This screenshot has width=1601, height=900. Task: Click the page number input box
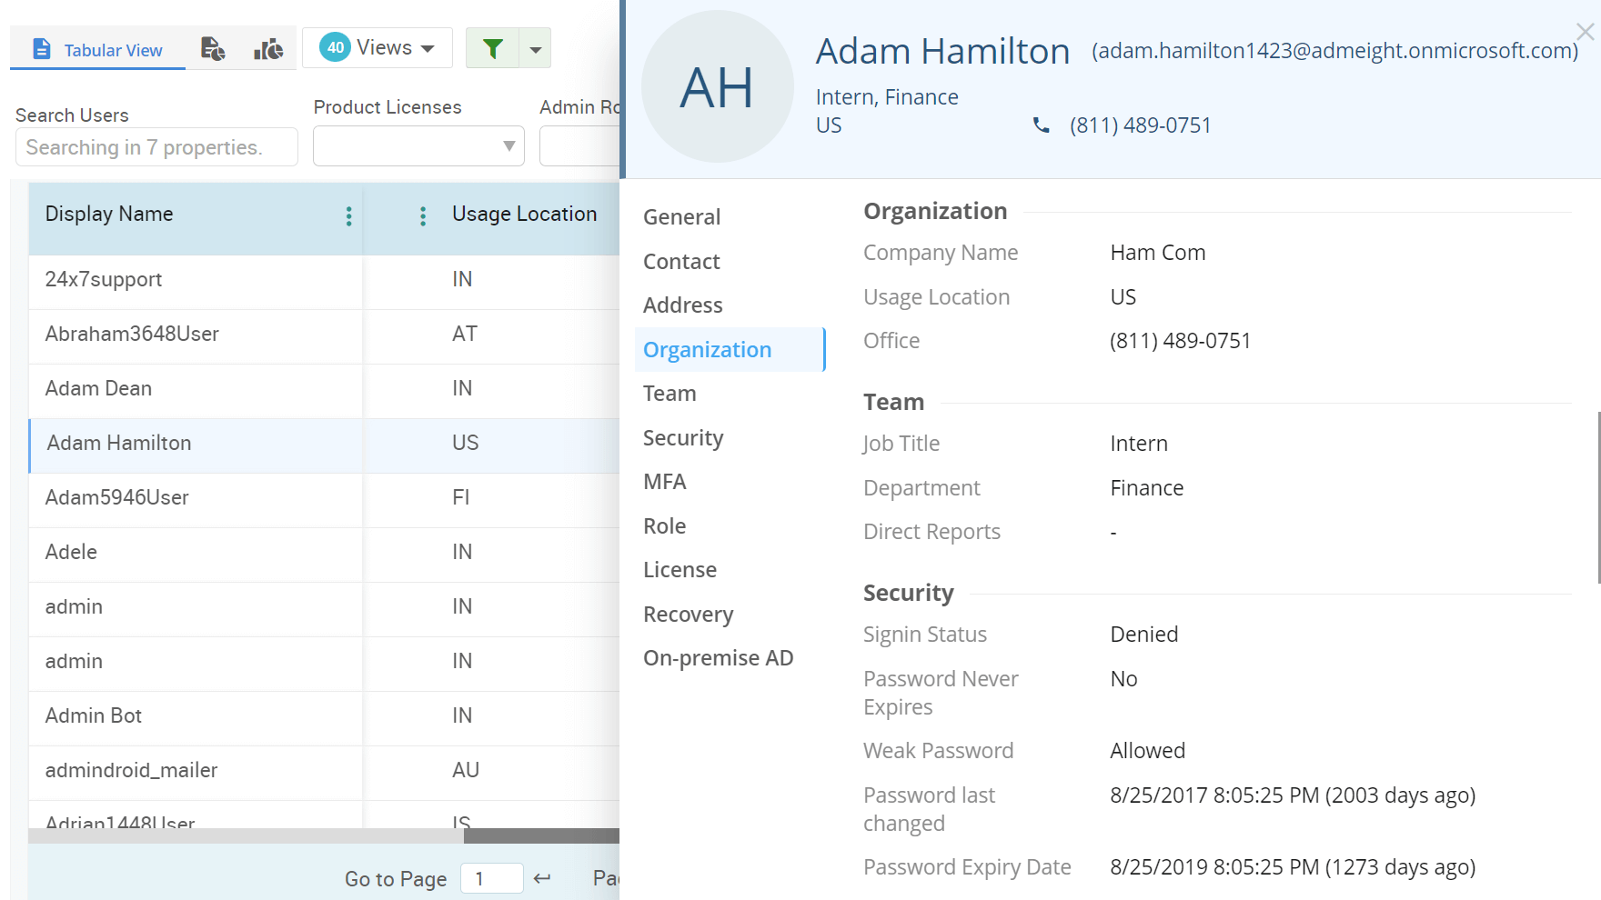click(491, 878)
